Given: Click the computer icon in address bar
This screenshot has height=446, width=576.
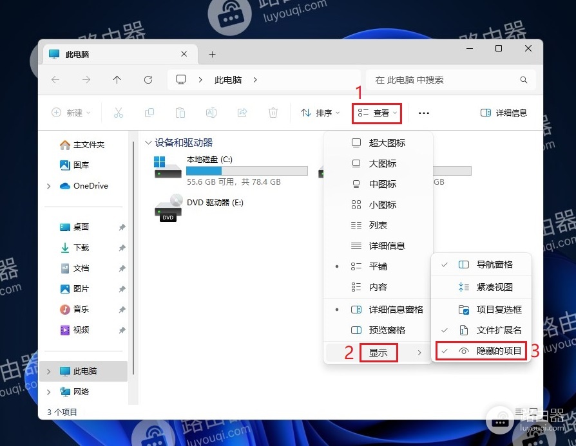Looking at the screenshot, I should click(181, 80).
